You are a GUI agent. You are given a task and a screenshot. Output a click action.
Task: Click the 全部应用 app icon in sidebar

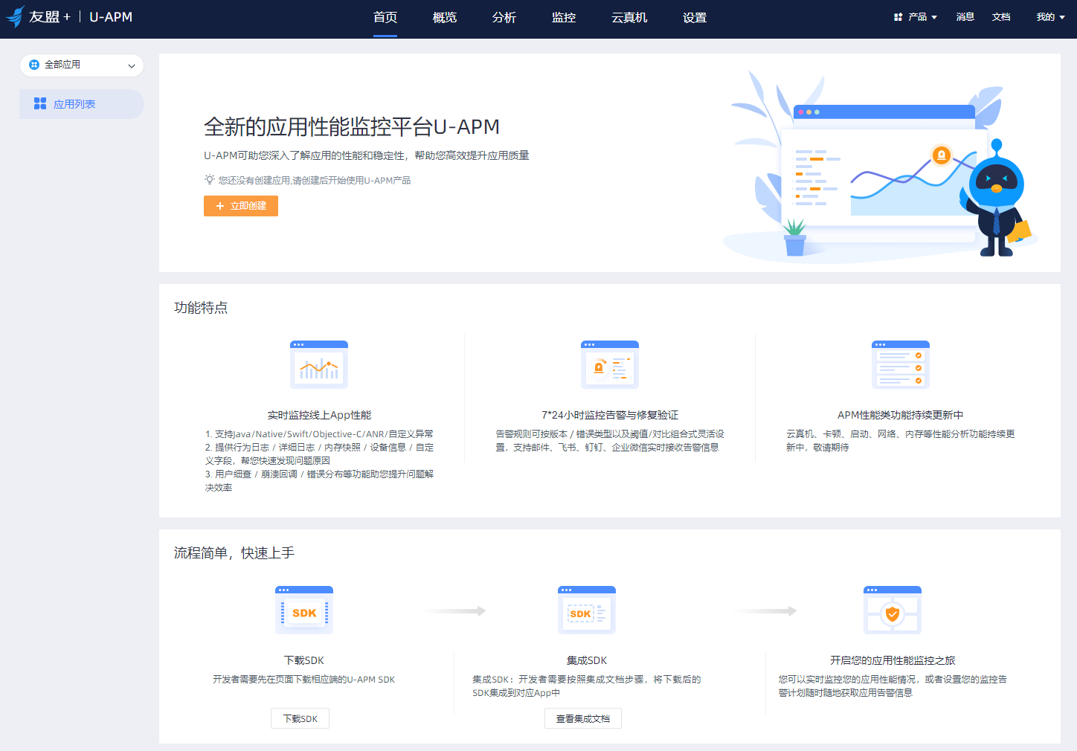[33, 65]
